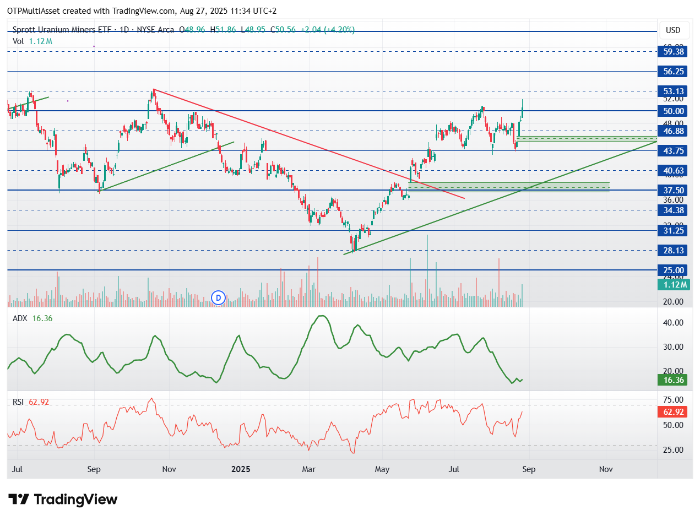The height and width of the screenshot is (520, 700).
Task: Click the green 1.12M volume tag
Action: (672, 285)
